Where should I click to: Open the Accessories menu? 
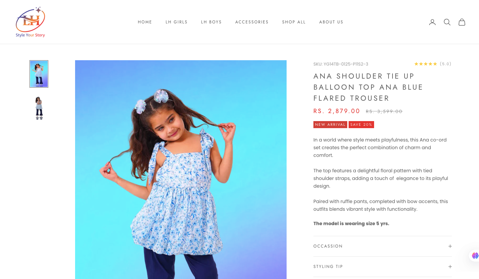(x=252, y=22)
